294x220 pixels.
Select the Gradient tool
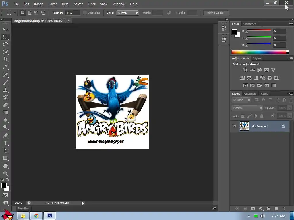(5, 112)
